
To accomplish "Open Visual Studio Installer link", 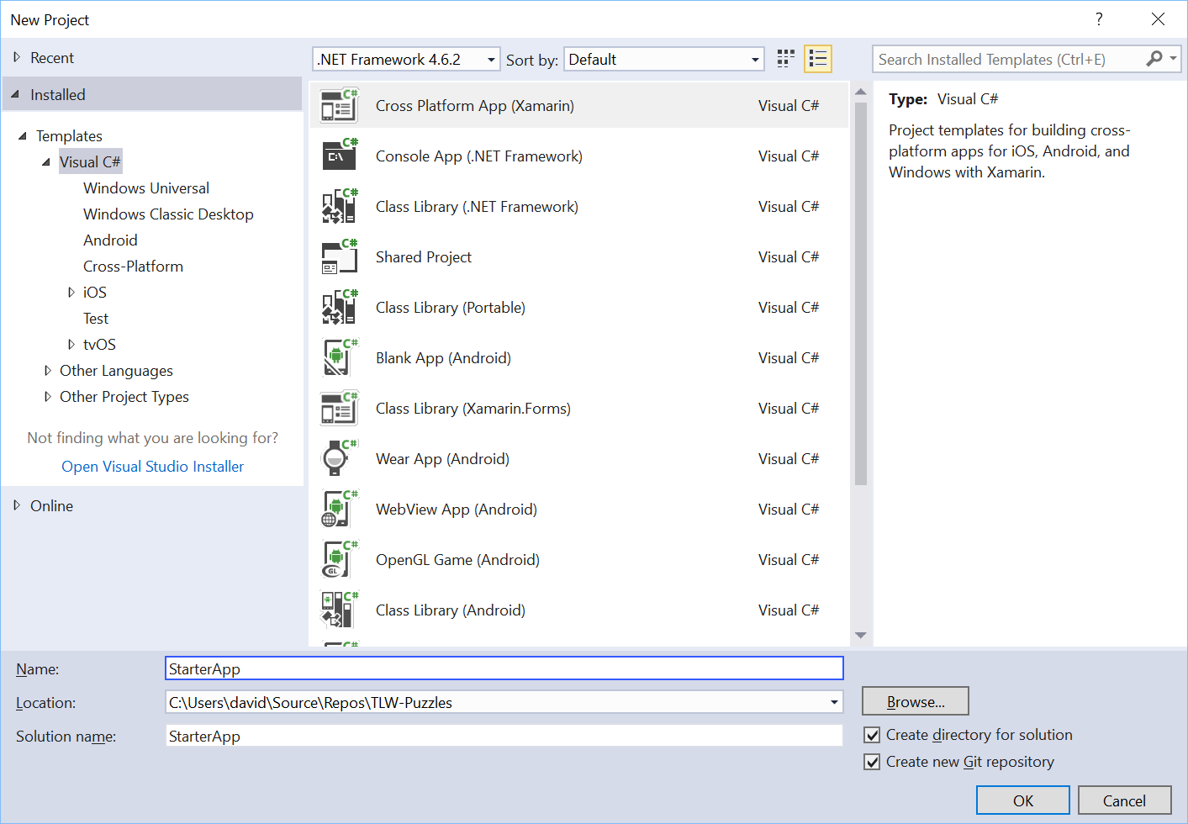I will point(153,467).
